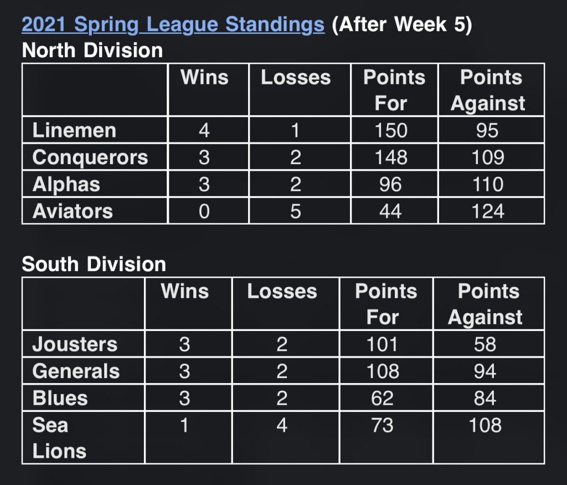Select Jousters' Points Against value 58
Viewport: 567px width, 485px height.
[x=485, y=344]
